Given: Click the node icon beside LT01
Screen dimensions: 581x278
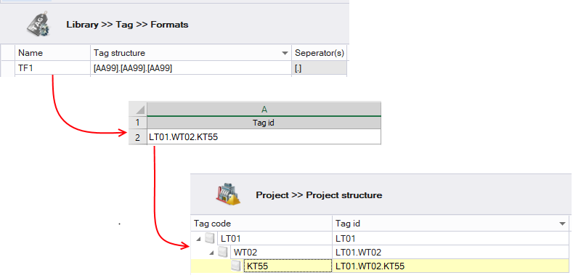Looking at the screenshot, I should [210, 238].
